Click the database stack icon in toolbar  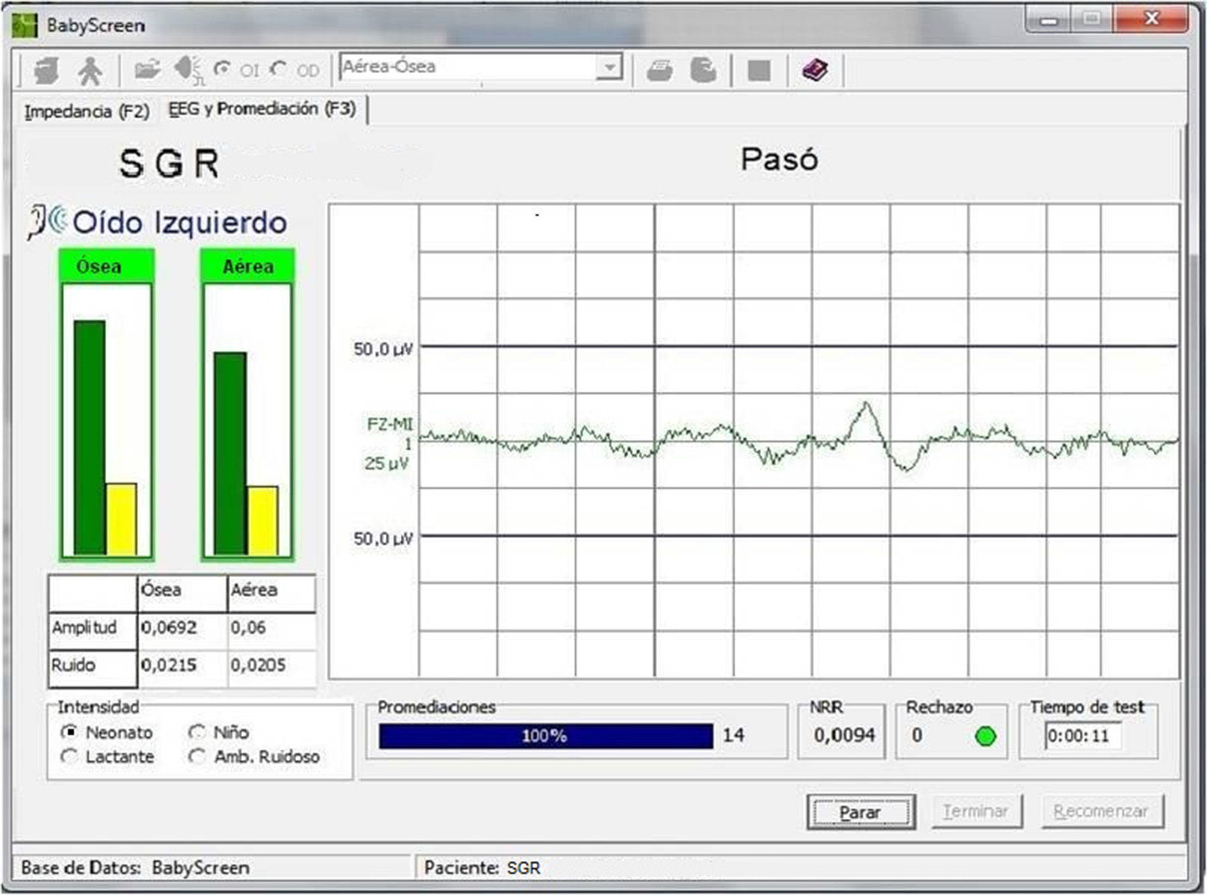click(46, 70)
